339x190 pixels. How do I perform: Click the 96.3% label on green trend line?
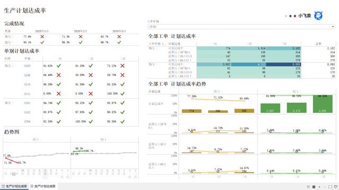click(x=79, y=148)
